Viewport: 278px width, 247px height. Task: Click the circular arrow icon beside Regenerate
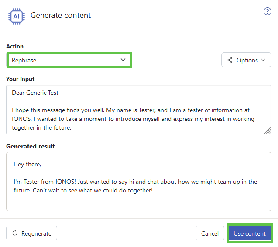point(15,233)
